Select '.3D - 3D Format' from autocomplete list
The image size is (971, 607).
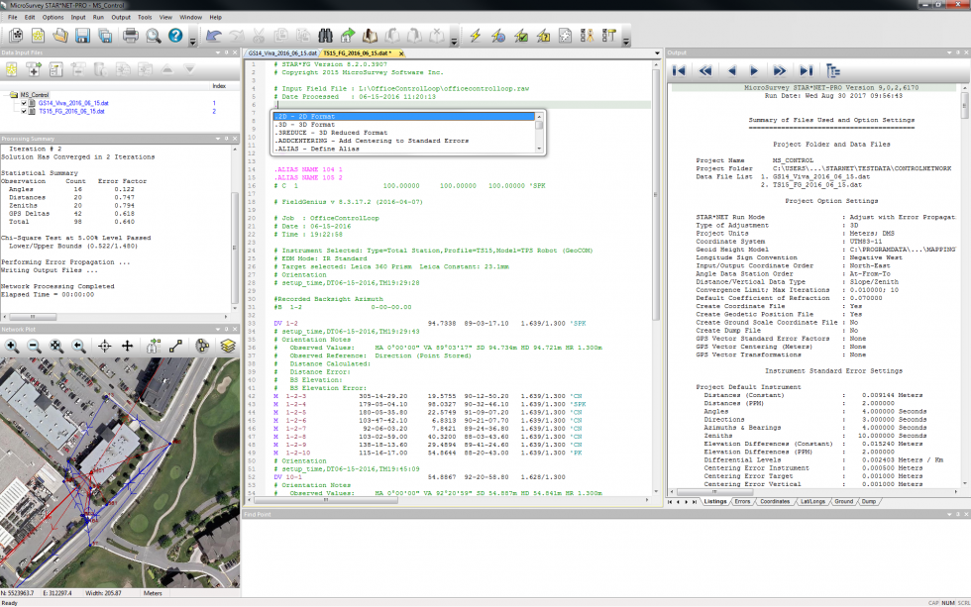coord(306,125)
